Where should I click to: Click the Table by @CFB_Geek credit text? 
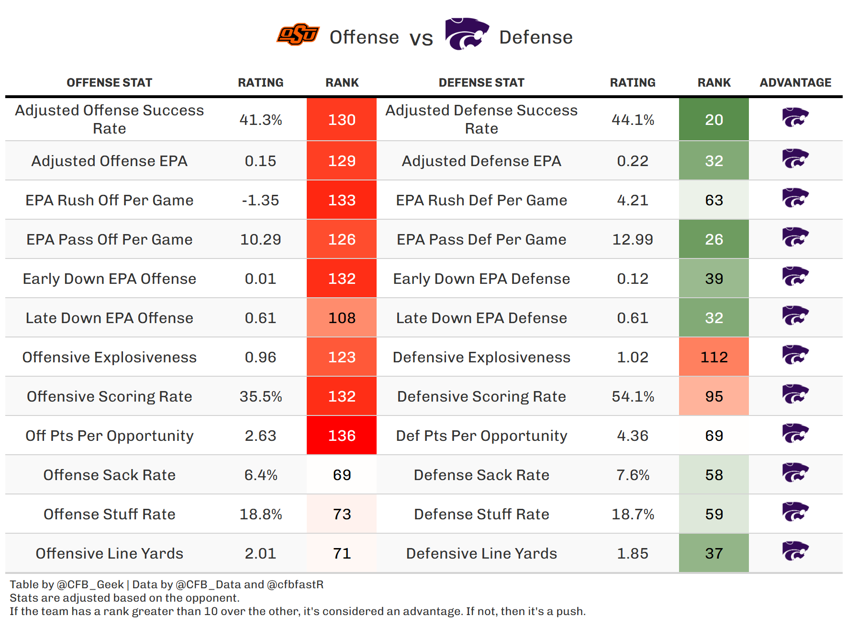tap(67, 584)
